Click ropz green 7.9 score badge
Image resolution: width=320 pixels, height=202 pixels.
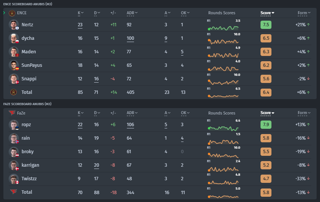click(x=266, y=125)
